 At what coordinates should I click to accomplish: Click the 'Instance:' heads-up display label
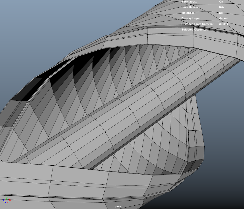click(x=188, y=13)
